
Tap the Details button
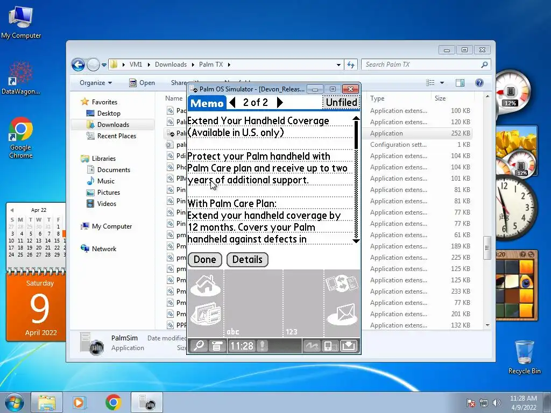(248, 260)
